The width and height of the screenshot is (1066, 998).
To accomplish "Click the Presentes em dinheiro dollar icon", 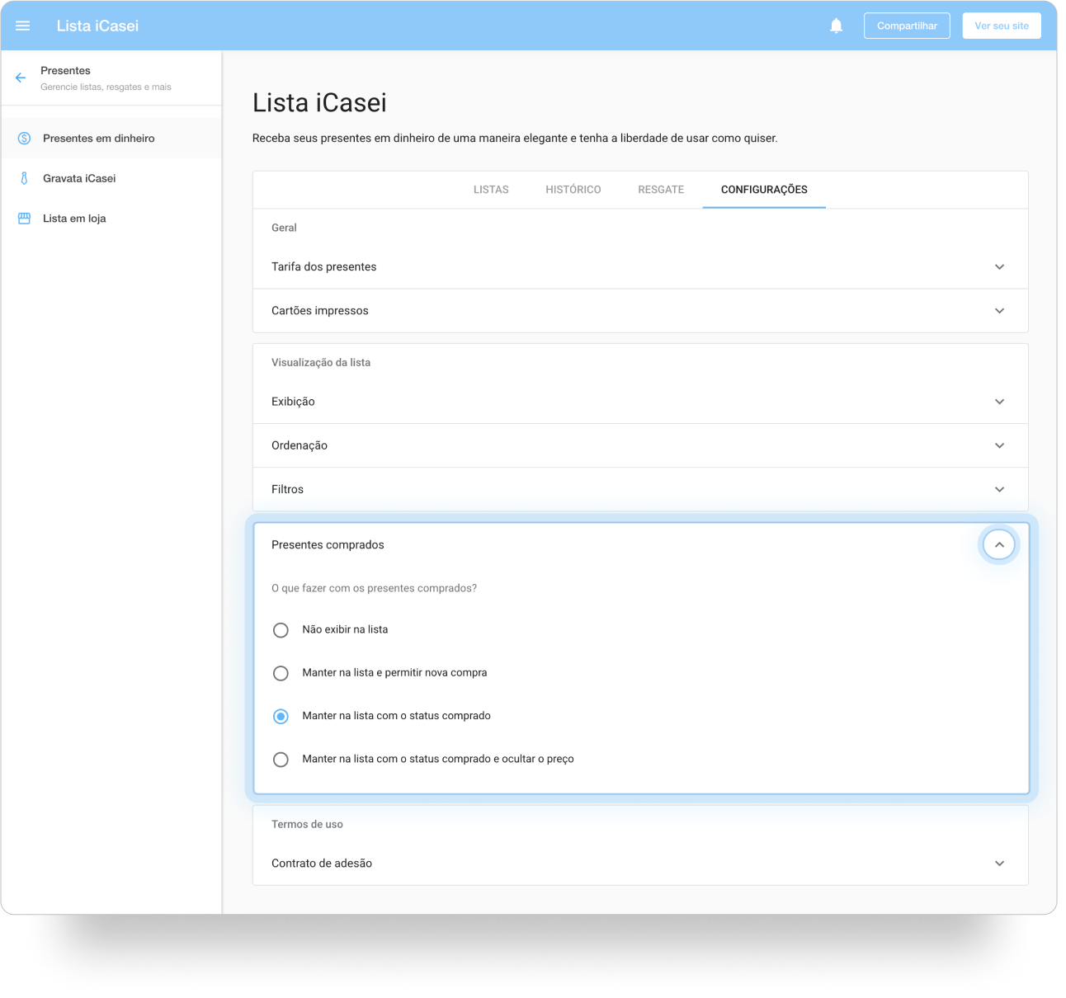I will coord(25,139).
